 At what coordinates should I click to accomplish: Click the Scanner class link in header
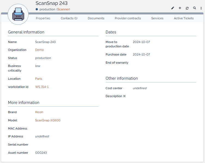tap(63, 9)
